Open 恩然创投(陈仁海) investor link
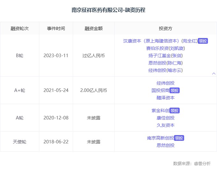Image resolution: width=217 pixels, height=175 pixels. 166,63
